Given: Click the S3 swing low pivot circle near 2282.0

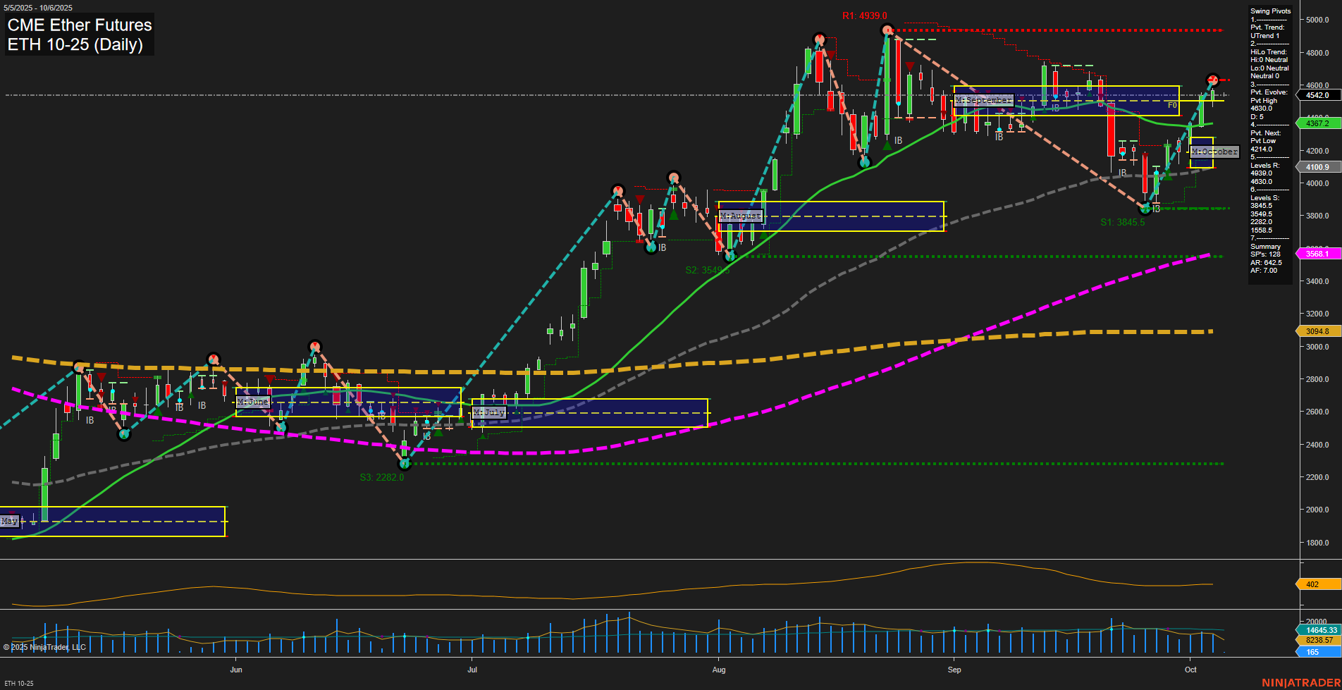Looking at the screenshot, I should click(405, 464).
